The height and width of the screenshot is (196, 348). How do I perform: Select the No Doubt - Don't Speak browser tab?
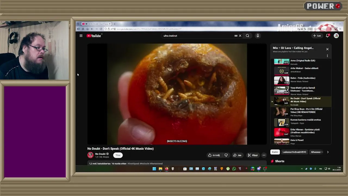(97, 24)
